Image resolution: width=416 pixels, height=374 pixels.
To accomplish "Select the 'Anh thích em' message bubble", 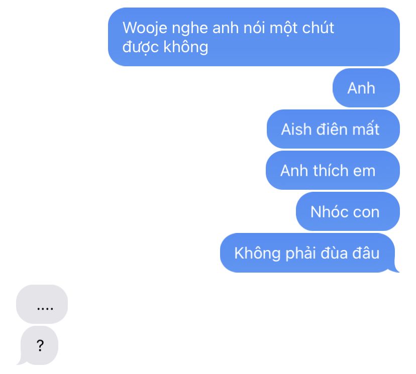I will (x=333, y=171).
